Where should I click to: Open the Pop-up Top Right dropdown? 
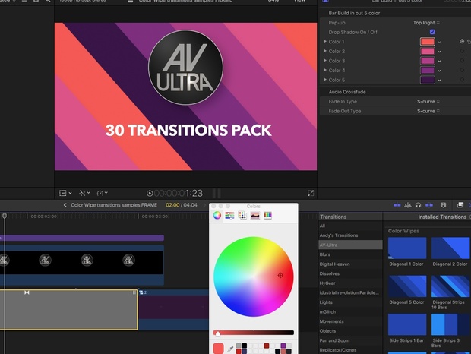click(426, 23)
